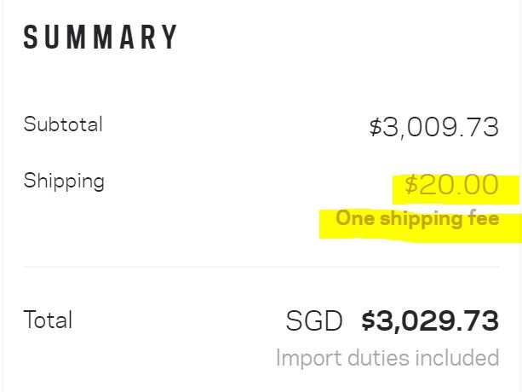Image resolution: width=522 pixels, height=392 pixels.
Task: Click the SUMMARY heading
Action: point(100,38)
